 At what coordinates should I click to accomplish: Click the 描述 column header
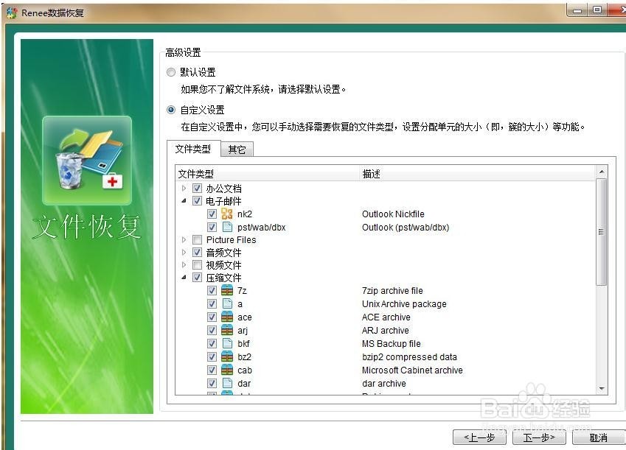pyautogui.click(x=478, y=174)
